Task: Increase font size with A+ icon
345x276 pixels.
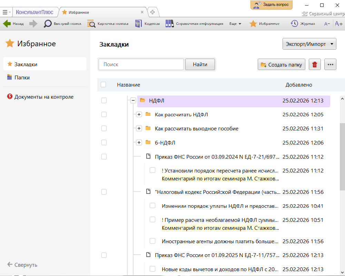Action: (x=338, y=24)
